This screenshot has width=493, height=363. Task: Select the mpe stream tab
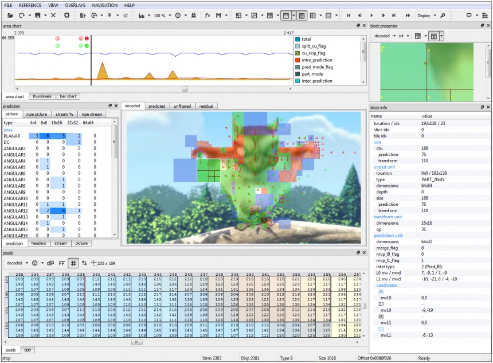(92, 114)
